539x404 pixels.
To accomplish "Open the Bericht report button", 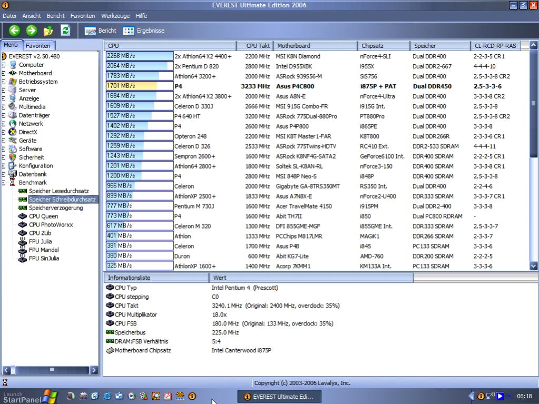I will [101, 31].
